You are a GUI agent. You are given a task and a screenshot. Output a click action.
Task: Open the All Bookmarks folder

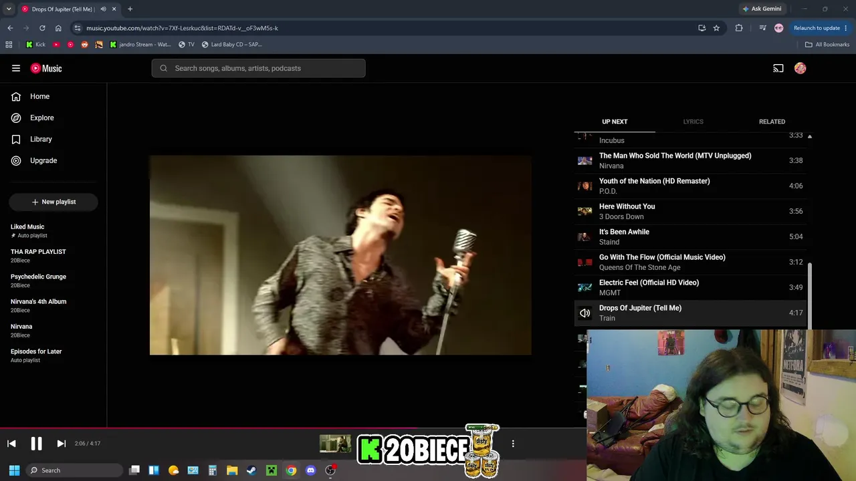[827, 45]
